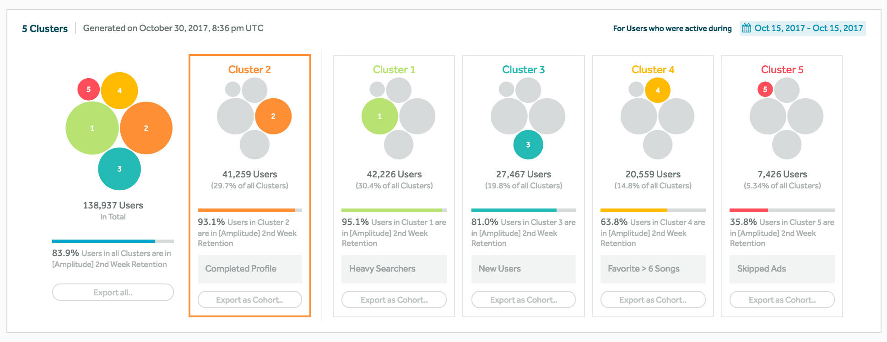The height and width of the screenshot is (342, 887).
Task: Click teal bubble 3 in Cluster 3 card
Action: pos(528,144)
